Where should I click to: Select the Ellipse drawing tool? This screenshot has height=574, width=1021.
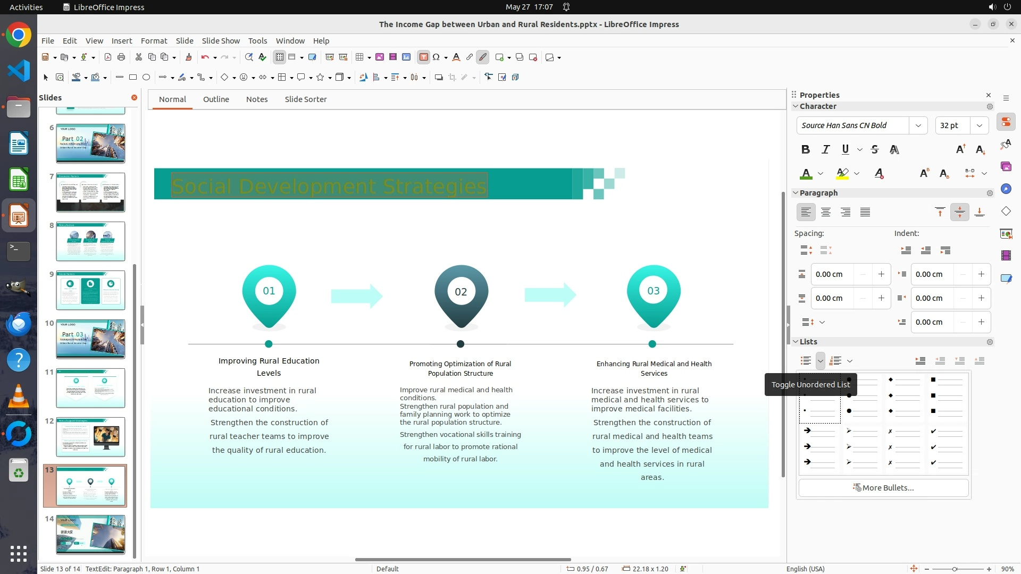pyautogui.click(x=146, y=78)
